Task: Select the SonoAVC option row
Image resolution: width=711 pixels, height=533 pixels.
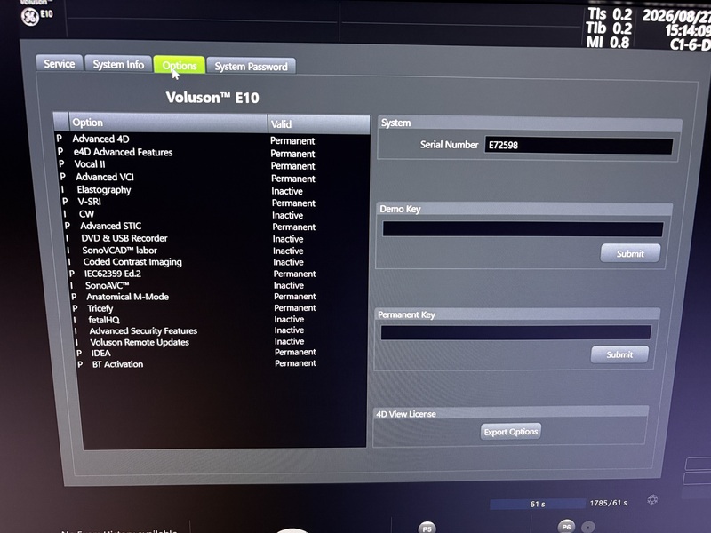Action: click(x=218, y=285)
